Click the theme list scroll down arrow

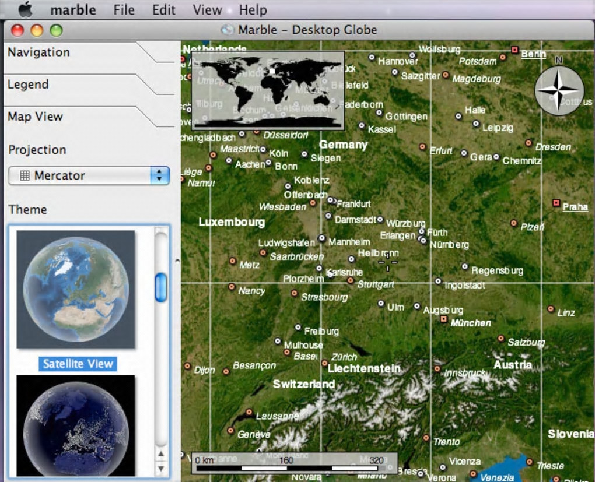click(161, 467)
